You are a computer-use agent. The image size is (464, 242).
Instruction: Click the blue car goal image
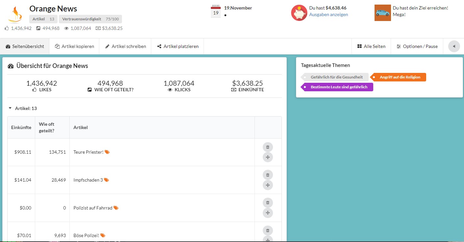[383, 13]
